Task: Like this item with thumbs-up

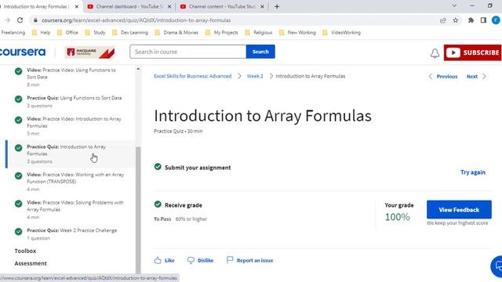Action: point(158,260)
